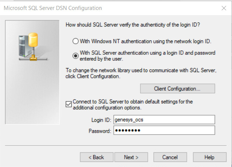The width and height of the screenshot is (232, 167).
Task: Click the yellow network connector below server
Action: 33,58
